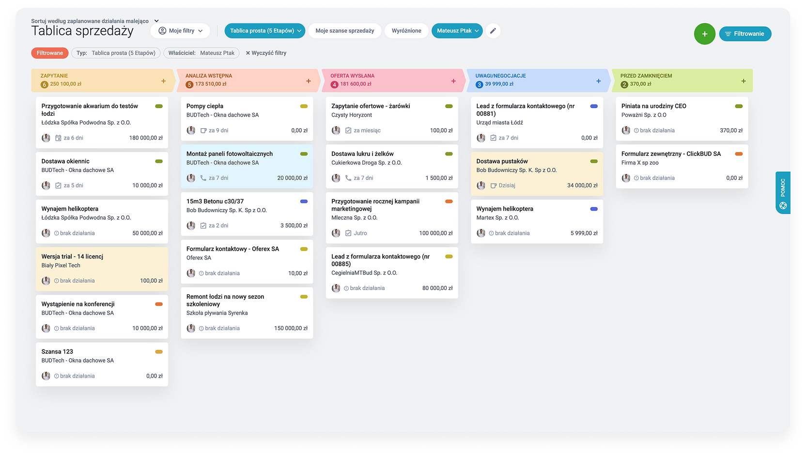The image size is (806, 455).
Task: Click owner avatar on Pompy ciepła card
Action: (x=191, y=130)
